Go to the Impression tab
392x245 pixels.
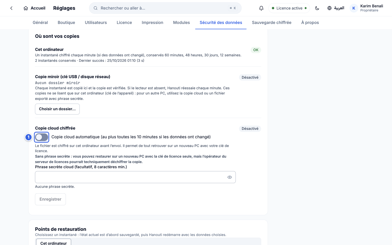click(152, 23)
